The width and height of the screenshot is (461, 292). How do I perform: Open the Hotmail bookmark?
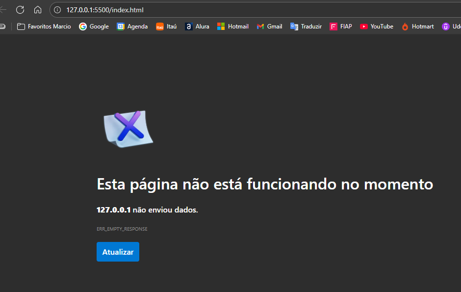[233, 27]
